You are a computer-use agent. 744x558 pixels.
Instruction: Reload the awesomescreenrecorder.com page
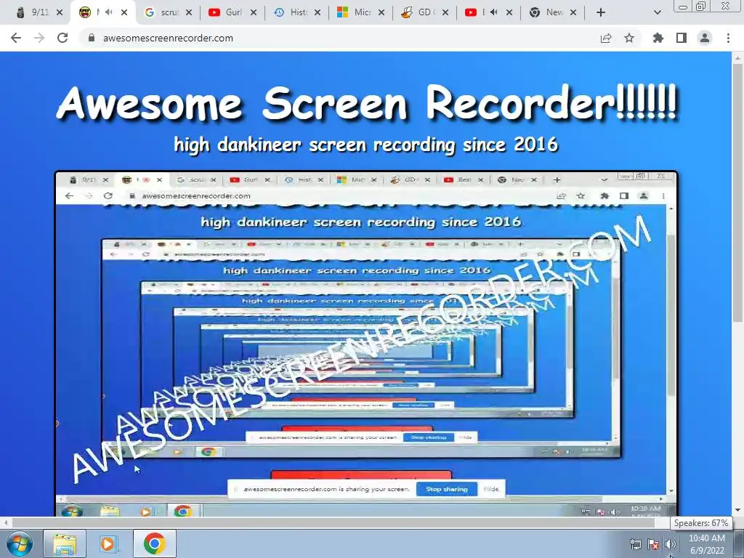pos(62,38)
